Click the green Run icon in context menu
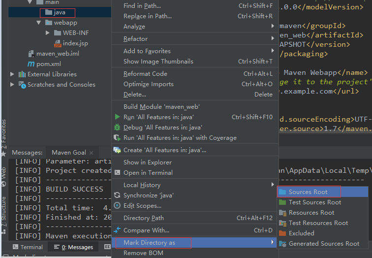 click(x=117, y=117)
